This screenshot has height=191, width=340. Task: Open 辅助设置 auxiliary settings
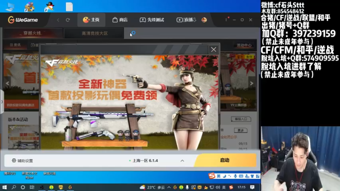(x=23, y=161)
